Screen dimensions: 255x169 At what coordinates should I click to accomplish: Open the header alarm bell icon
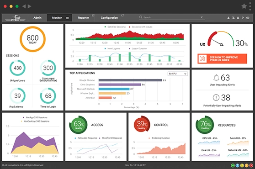[x=238, y=18]
